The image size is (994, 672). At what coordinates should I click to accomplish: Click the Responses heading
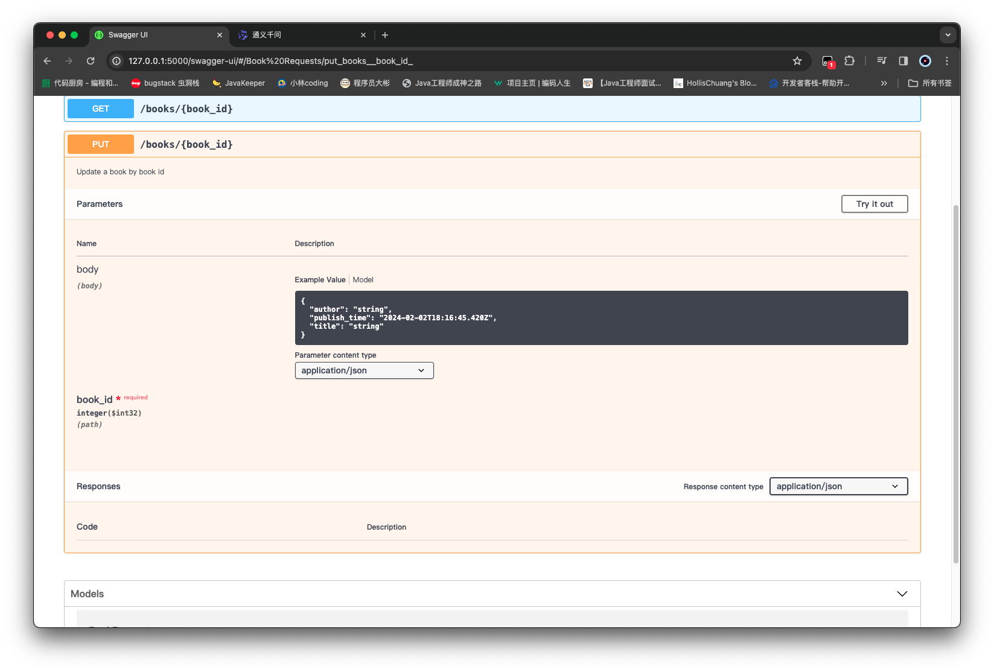point(98,486)
